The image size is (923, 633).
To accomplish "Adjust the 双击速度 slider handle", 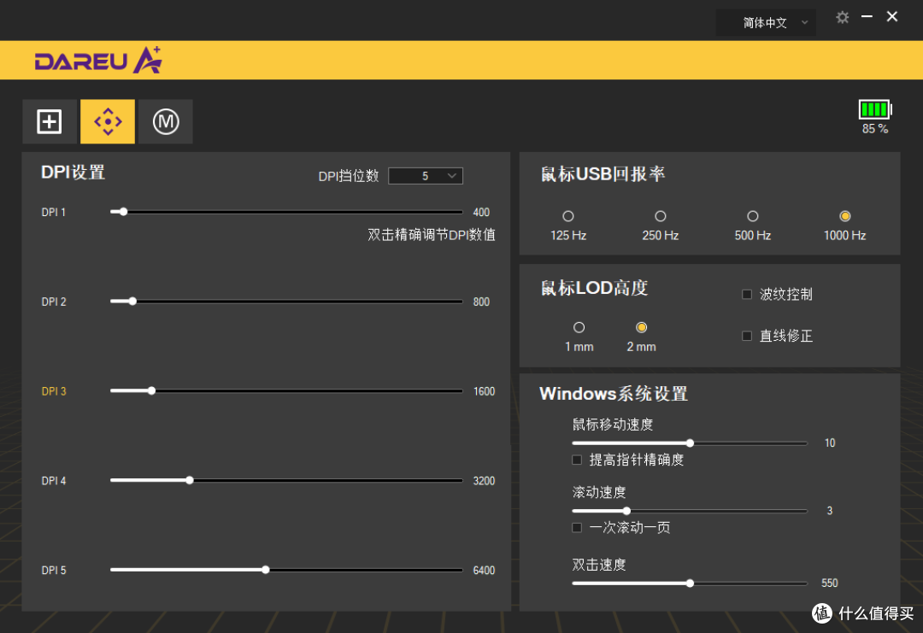I will (690, 583).
